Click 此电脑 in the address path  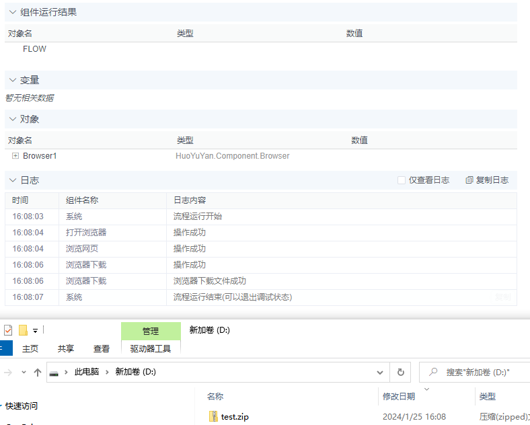[x=87, y=372]
